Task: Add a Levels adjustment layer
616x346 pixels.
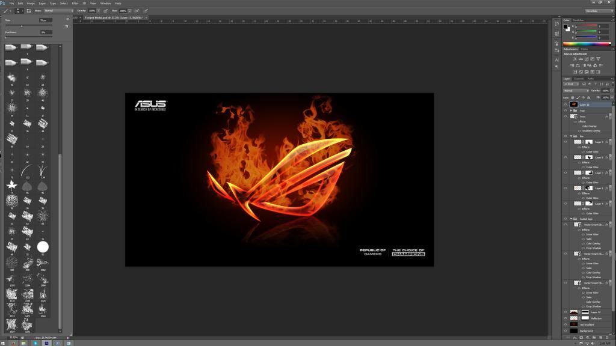Action: click(x=581, y=59)
